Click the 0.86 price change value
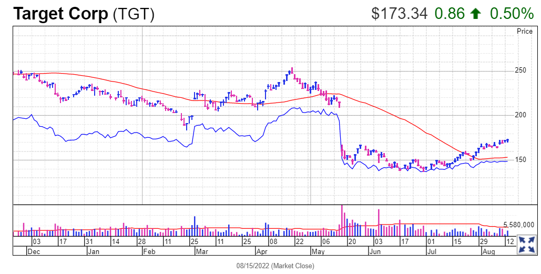The height and width of the screenshot is (274, 541). pyautogui.click(x=450, y=14)
